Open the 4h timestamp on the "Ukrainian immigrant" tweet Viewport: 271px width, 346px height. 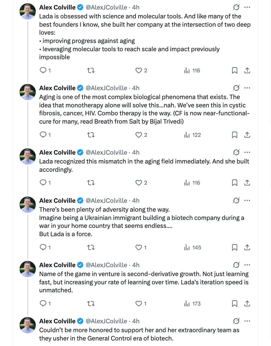click(x=135, y=201)
